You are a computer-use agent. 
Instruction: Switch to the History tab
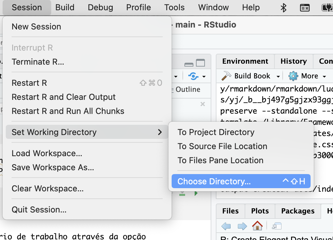point(293,61)
